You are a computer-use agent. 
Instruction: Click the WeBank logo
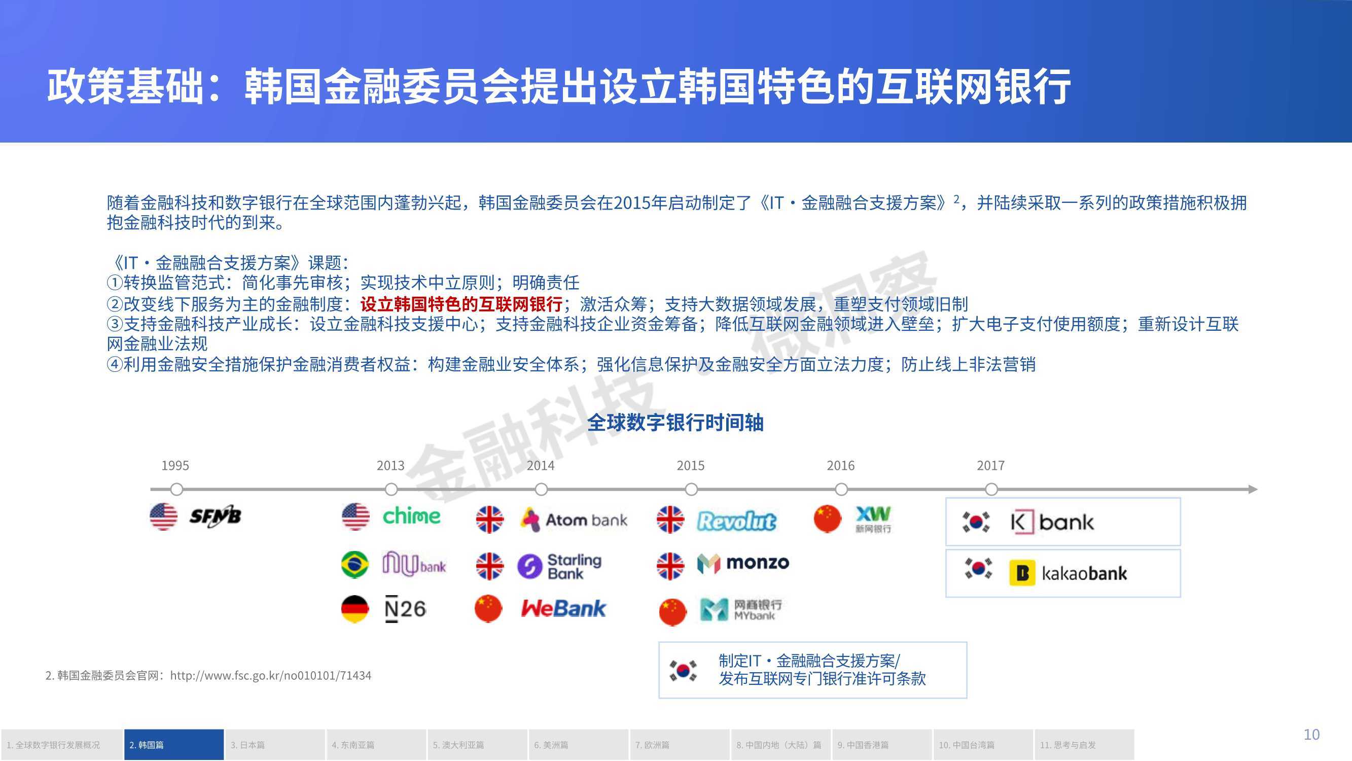coord(563,609)
